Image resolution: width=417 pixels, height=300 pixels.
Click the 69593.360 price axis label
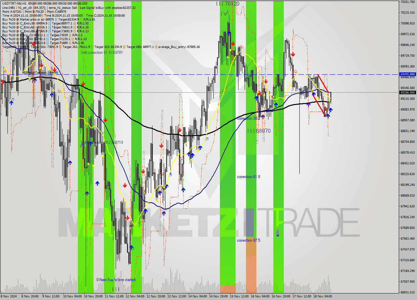point(408,67)
